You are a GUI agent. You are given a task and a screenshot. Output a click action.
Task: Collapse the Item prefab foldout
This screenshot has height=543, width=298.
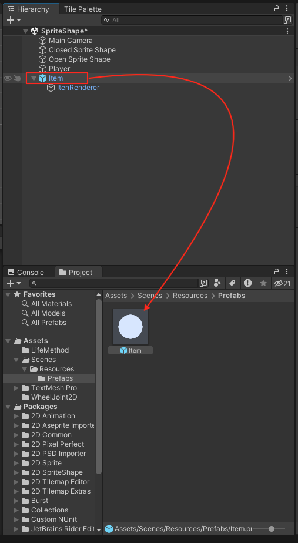34,78
